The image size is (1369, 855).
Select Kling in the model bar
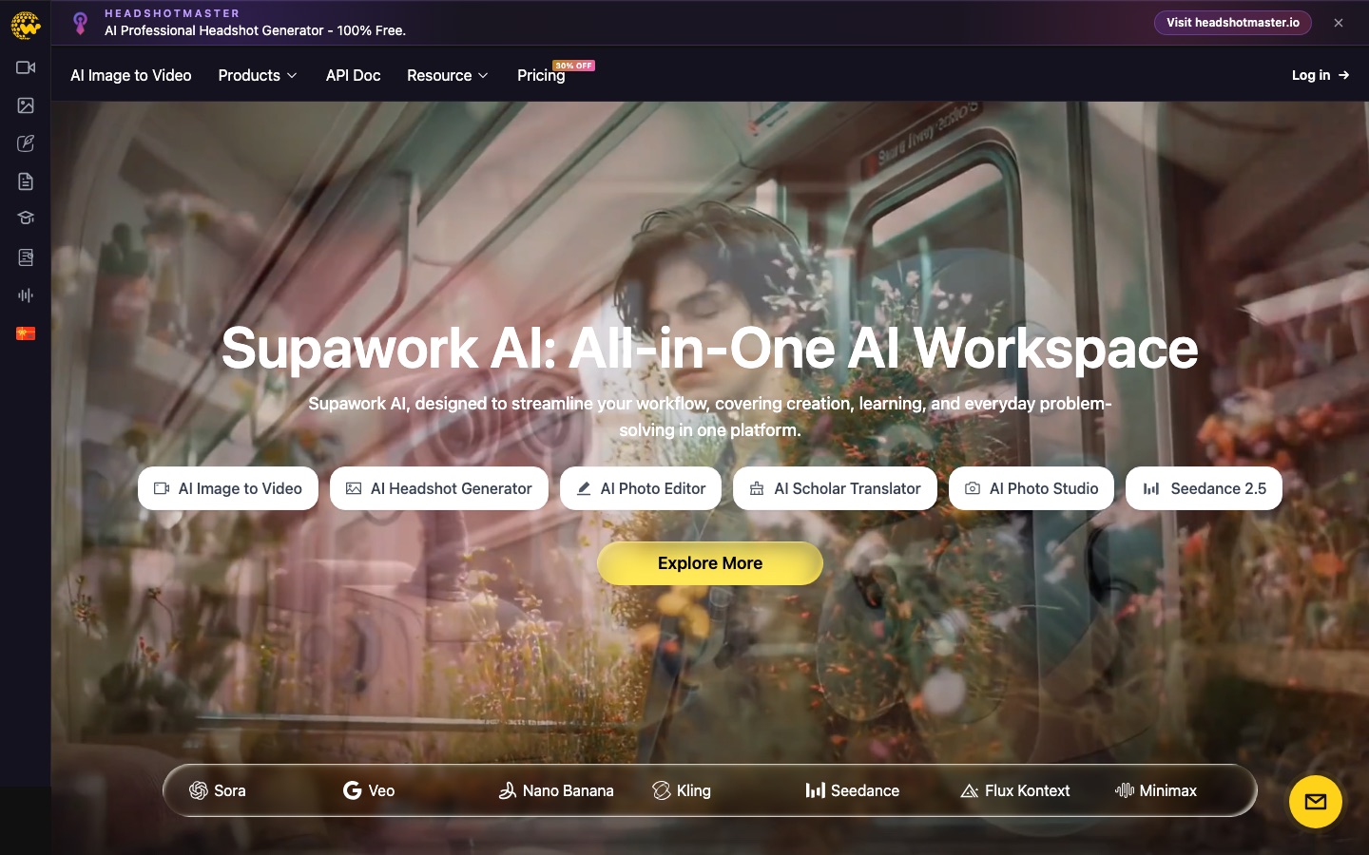click(682, 790)
